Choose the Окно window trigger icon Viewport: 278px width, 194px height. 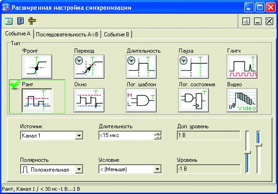click(89, 100)
